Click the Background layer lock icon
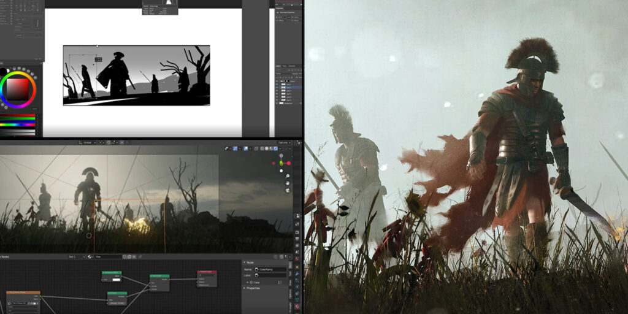 coord(301,103)
